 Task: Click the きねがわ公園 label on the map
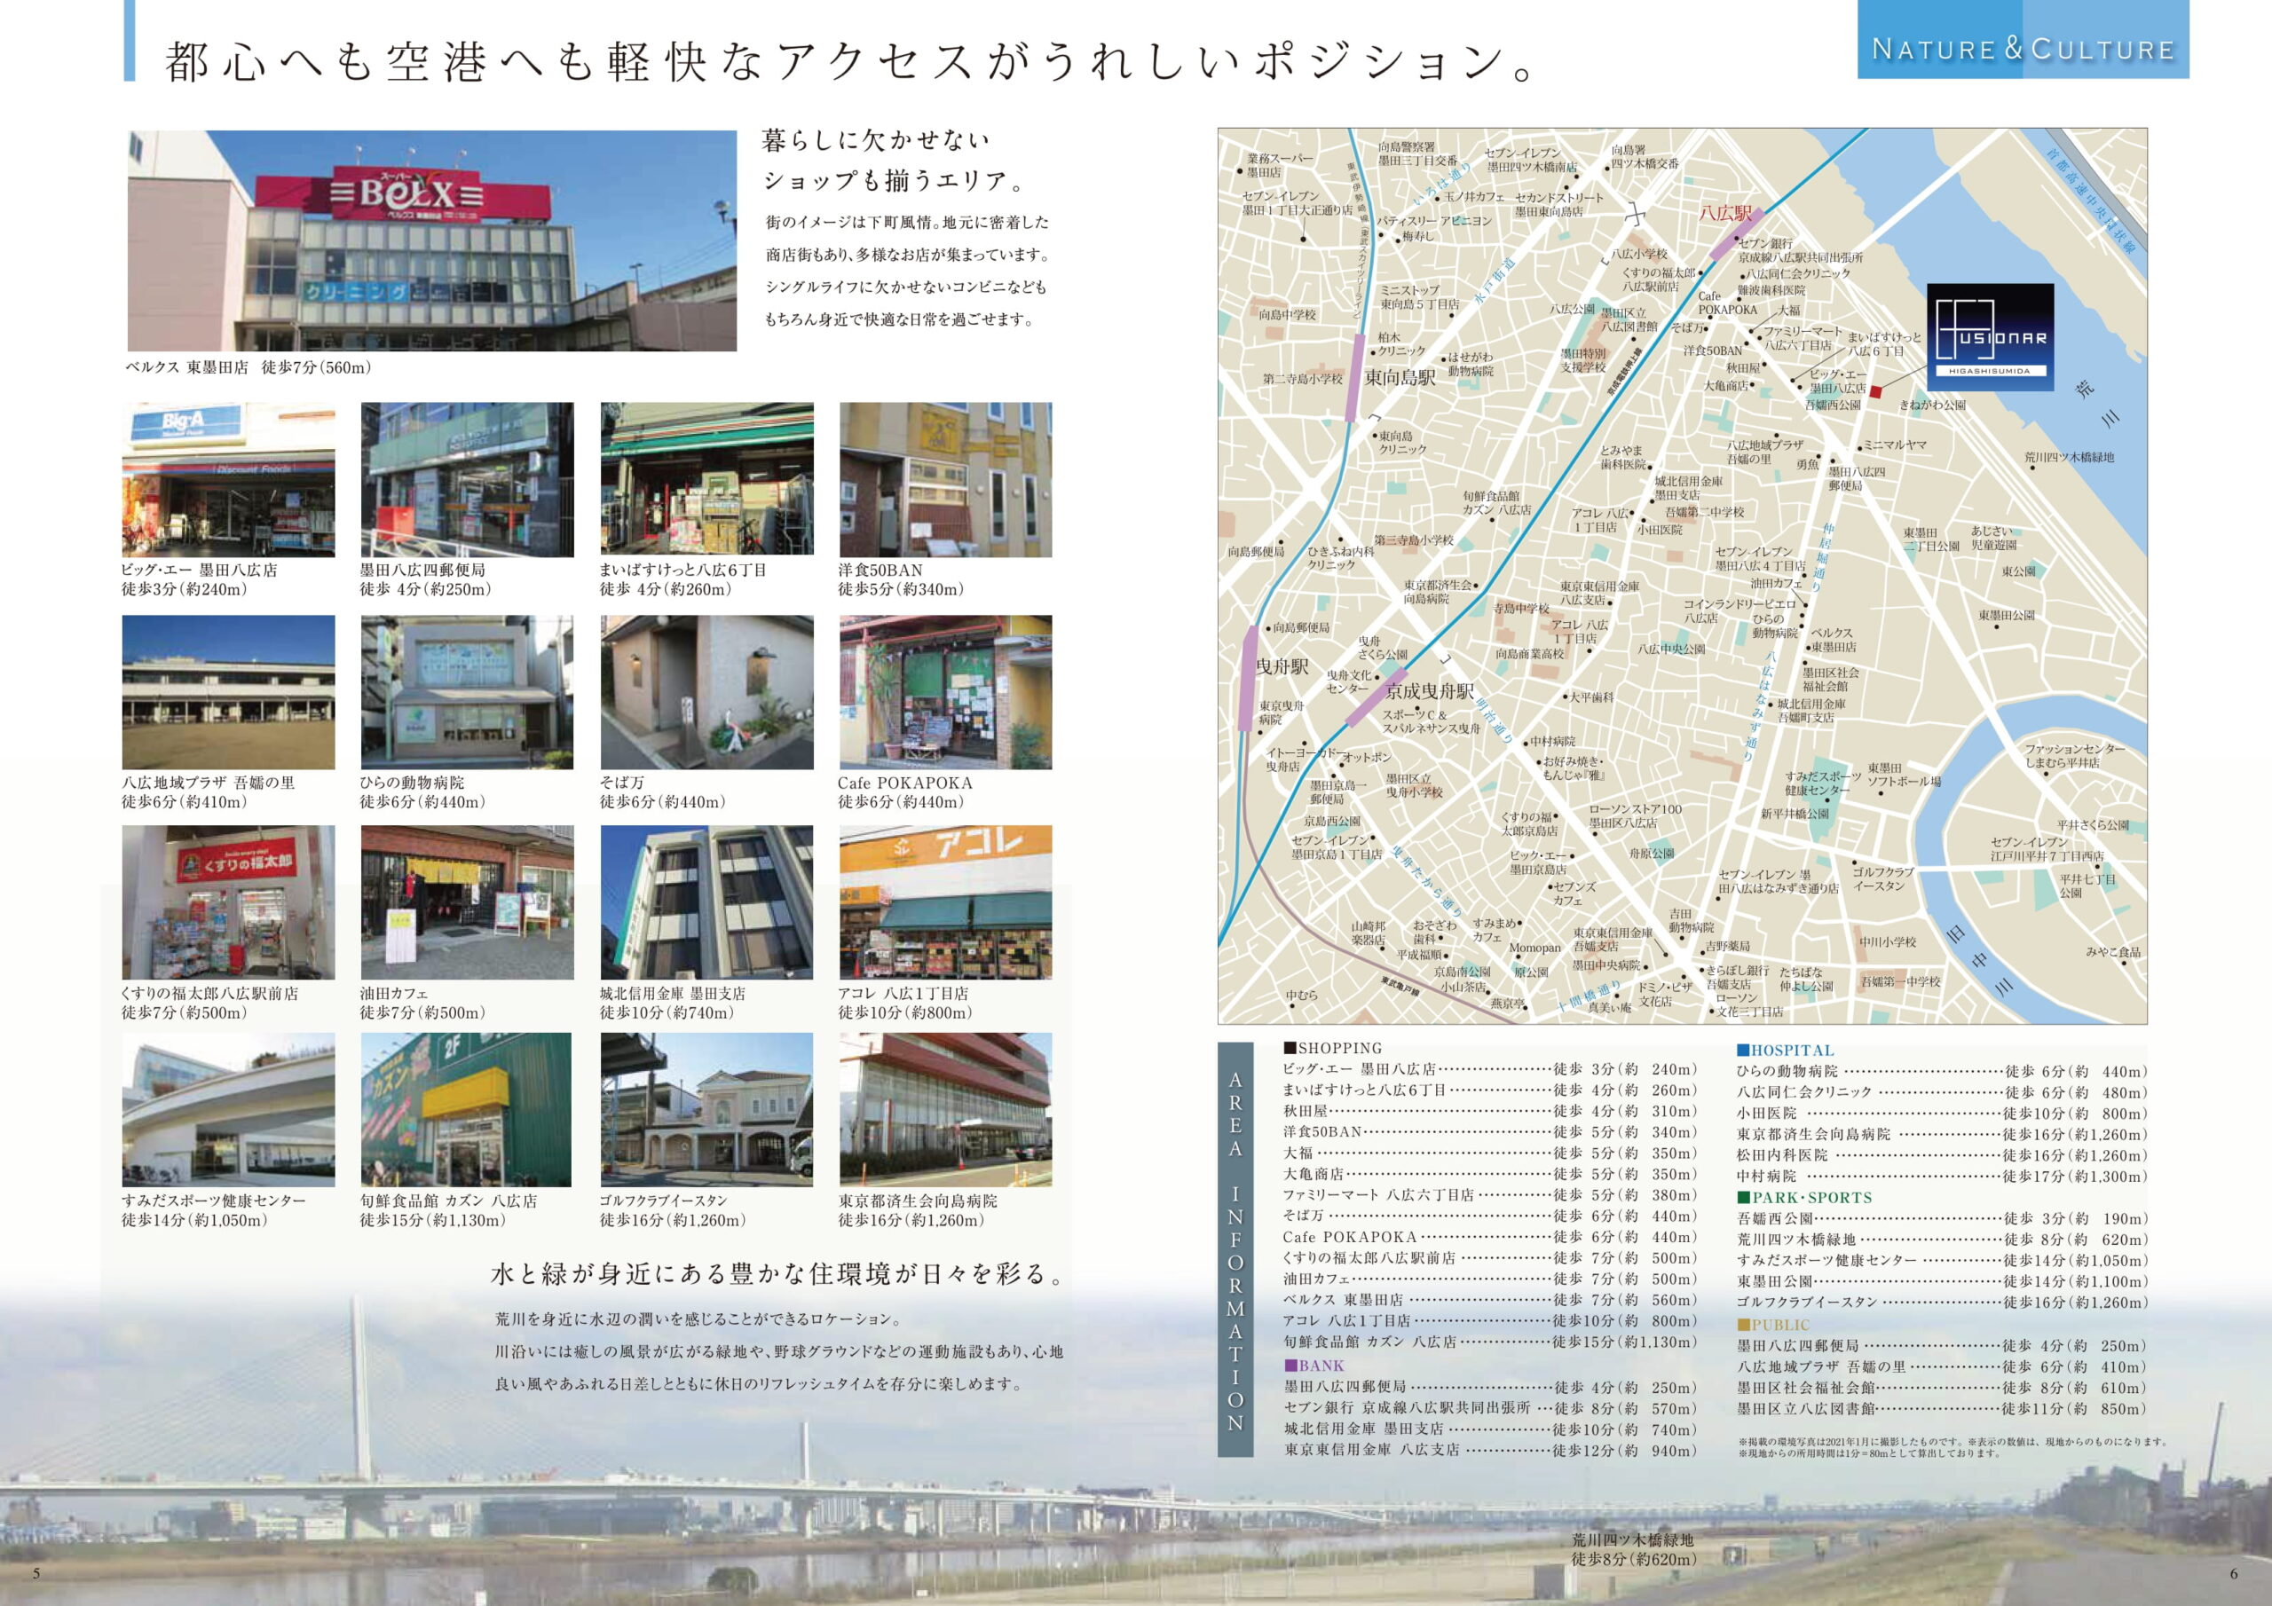1933,405
